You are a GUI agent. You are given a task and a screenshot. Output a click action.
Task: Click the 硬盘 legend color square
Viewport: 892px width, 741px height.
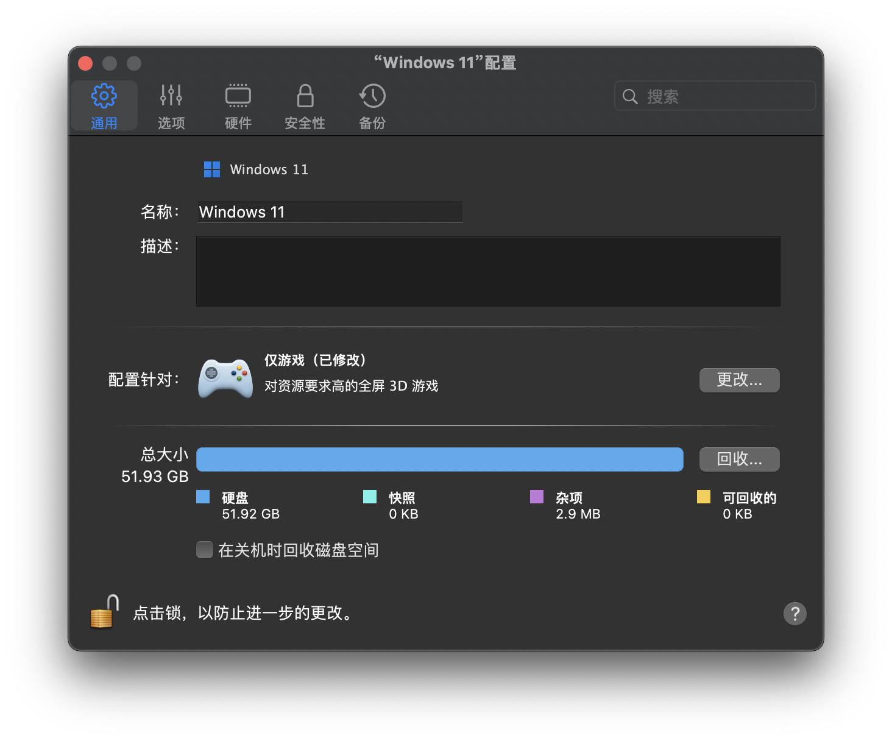203,497
